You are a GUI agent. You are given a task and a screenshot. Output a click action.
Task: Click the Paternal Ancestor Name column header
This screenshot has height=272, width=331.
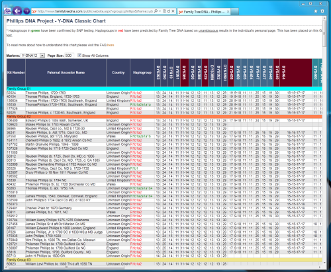pos(66,73)
